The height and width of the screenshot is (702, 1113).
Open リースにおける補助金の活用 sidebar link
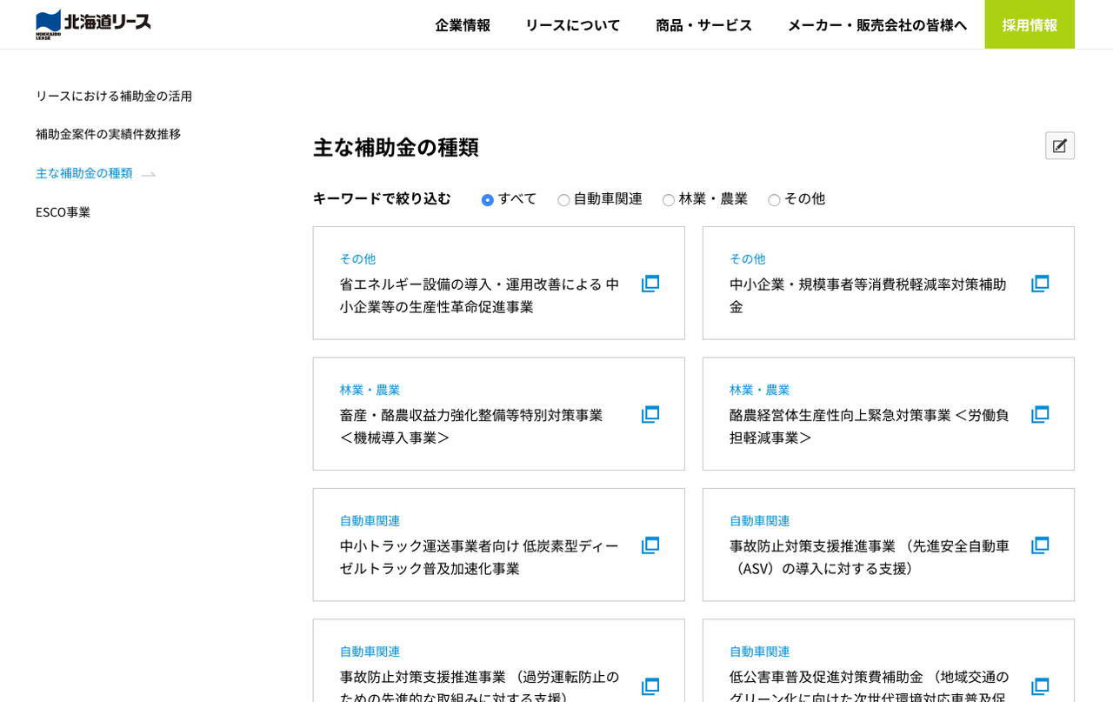pyautogui.click(x=114, y=96)
